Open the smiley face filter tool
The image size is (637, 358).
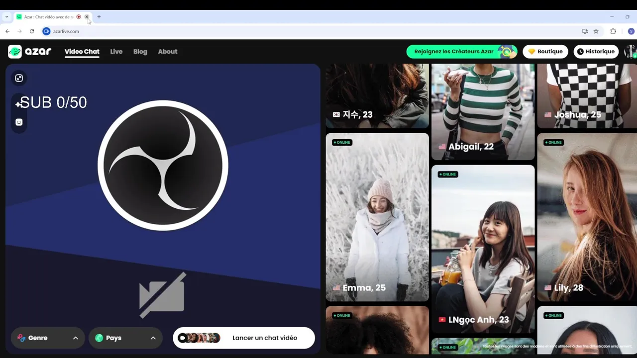pyautogui.click(x=19, y=122)
